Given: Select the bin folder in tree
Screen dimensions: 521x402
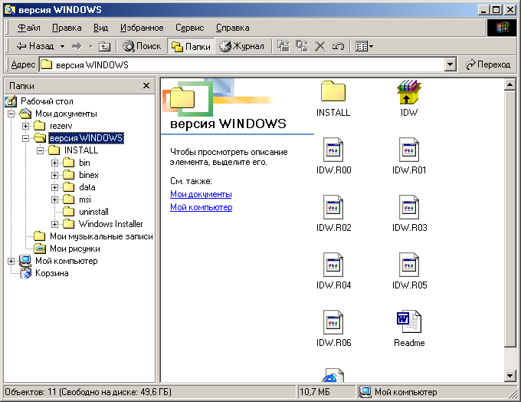Looking at the screenshot, I should [x=84, y=163].
